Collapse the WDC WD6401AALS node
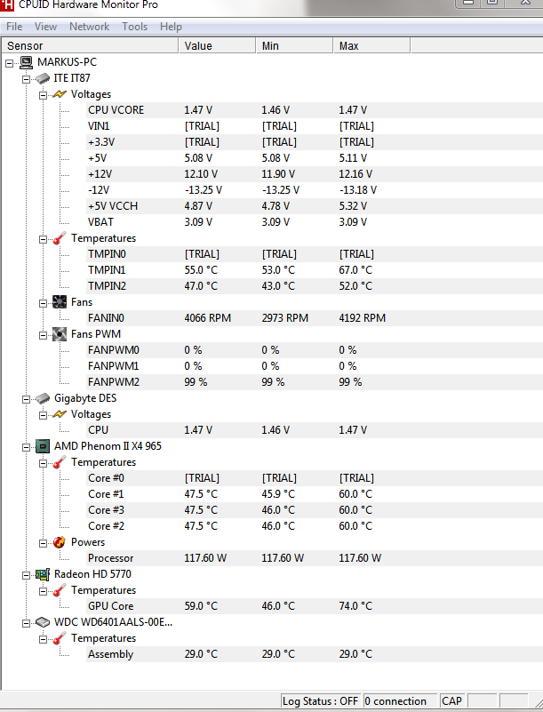Screen dimensions: 543x712 pos(27,623)
